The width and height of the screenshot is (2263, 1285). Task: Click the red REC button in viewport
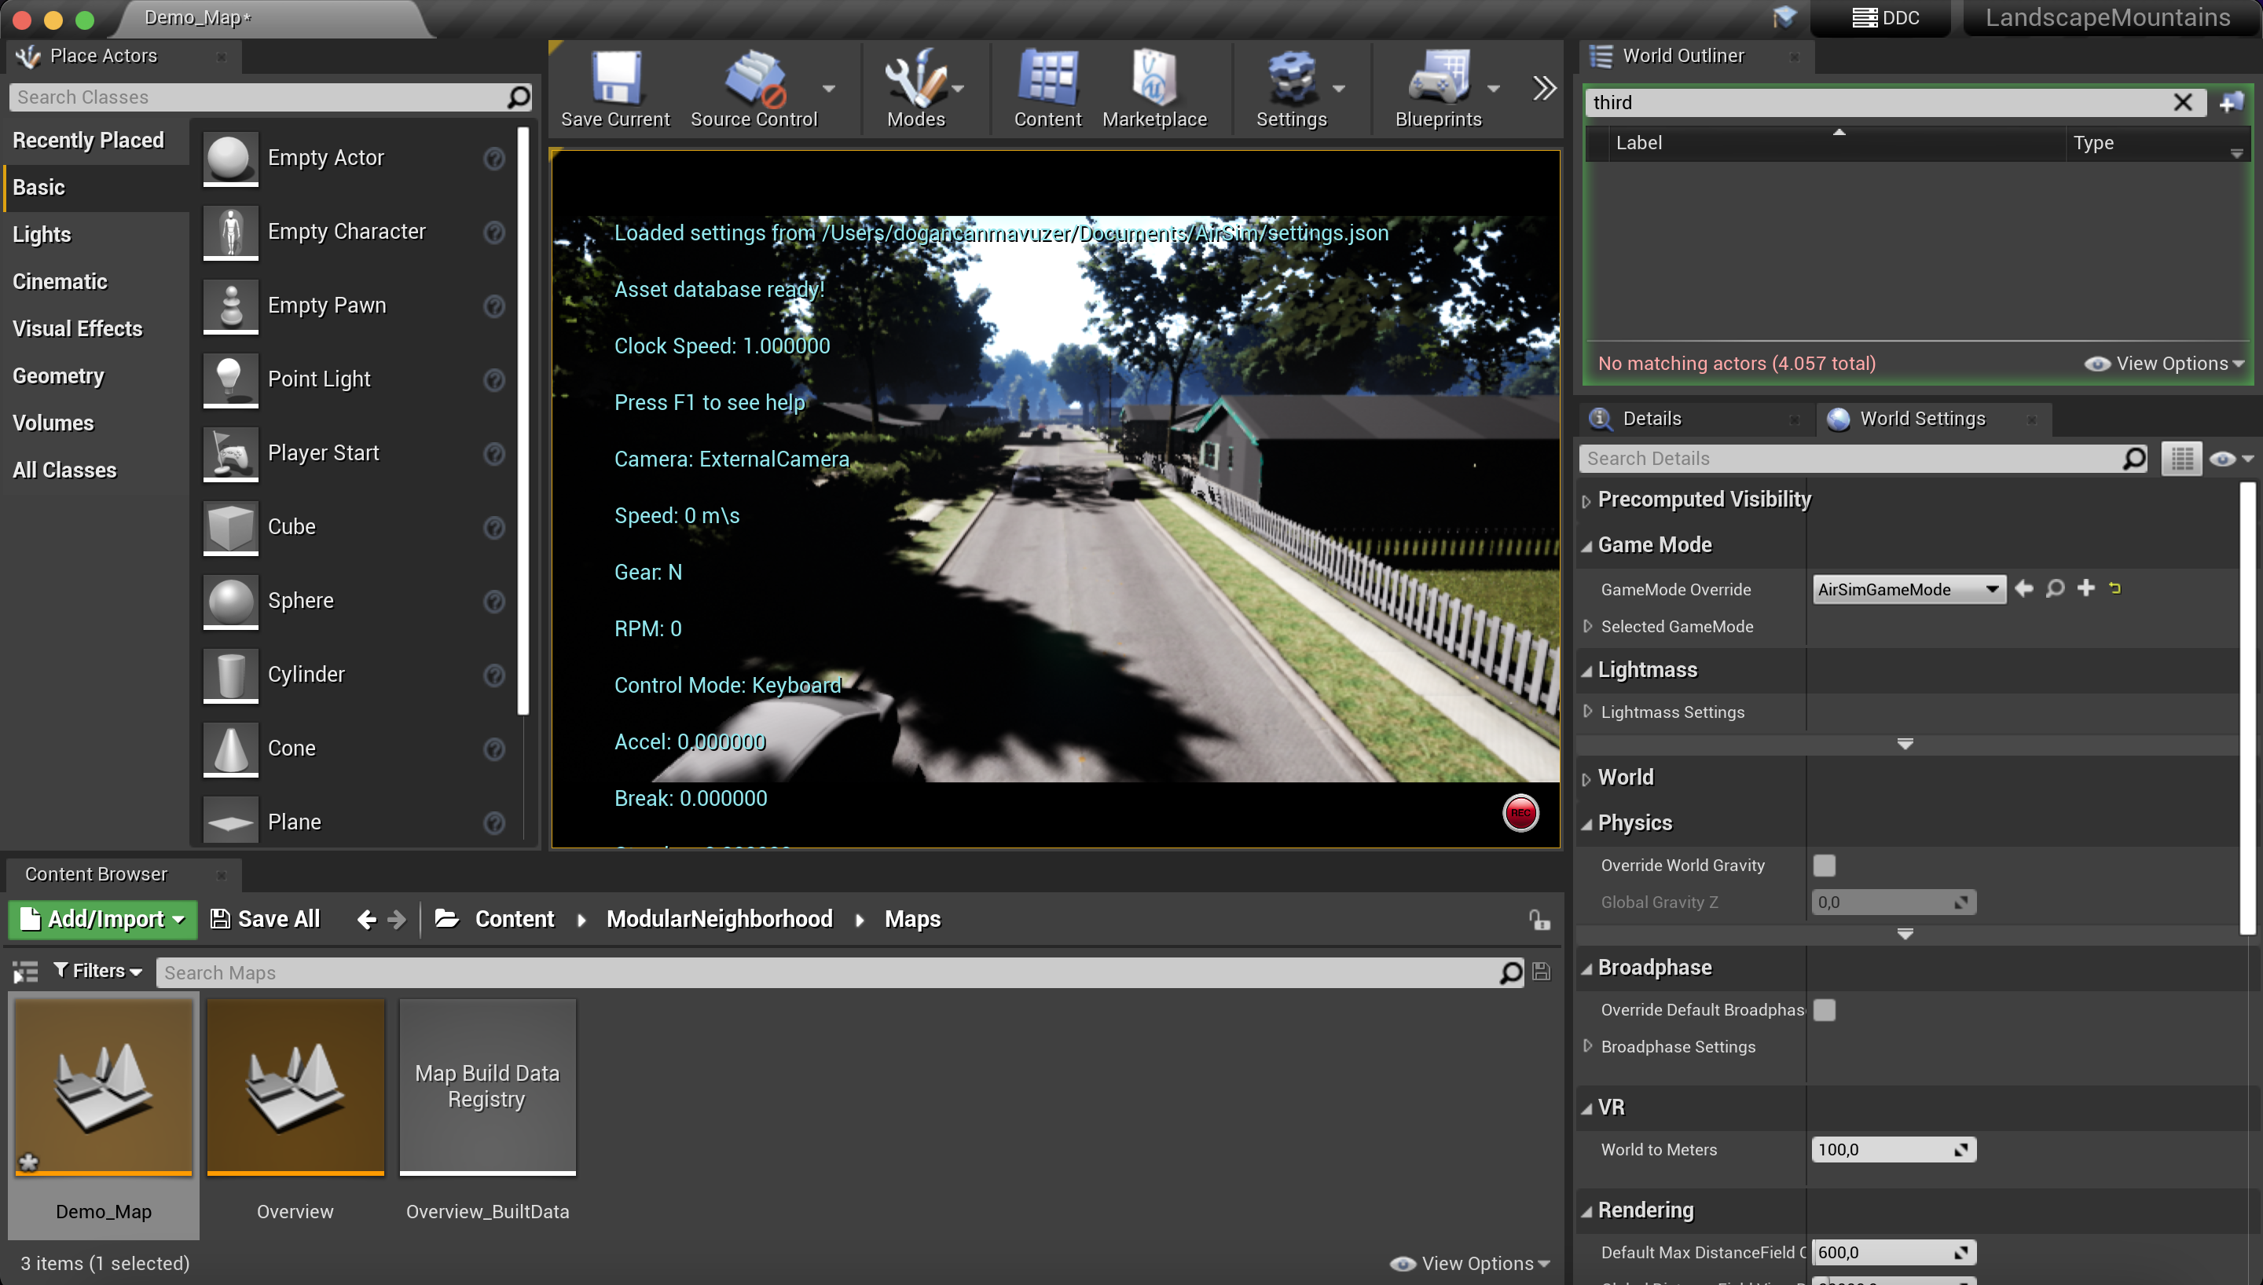tap(1520, 813)
